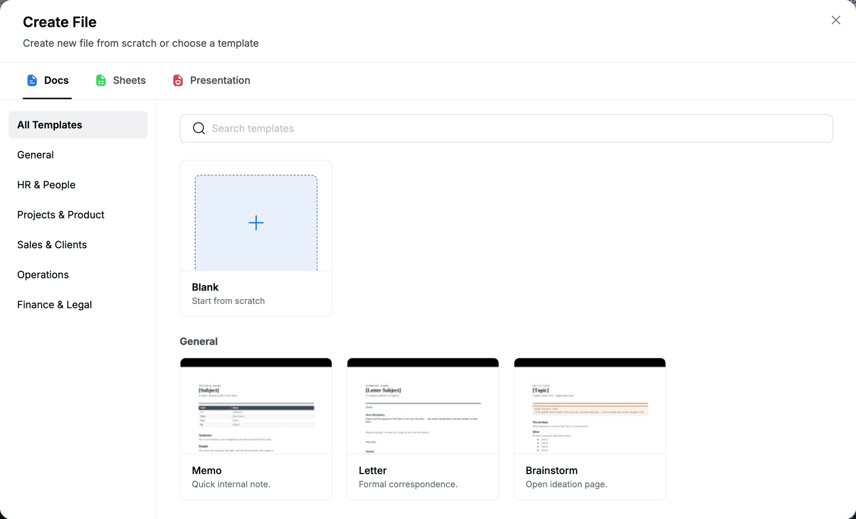Screen dimensions: 856x519
Task: Click the 'Brainstorm' title text
Action: coord(552,471)
